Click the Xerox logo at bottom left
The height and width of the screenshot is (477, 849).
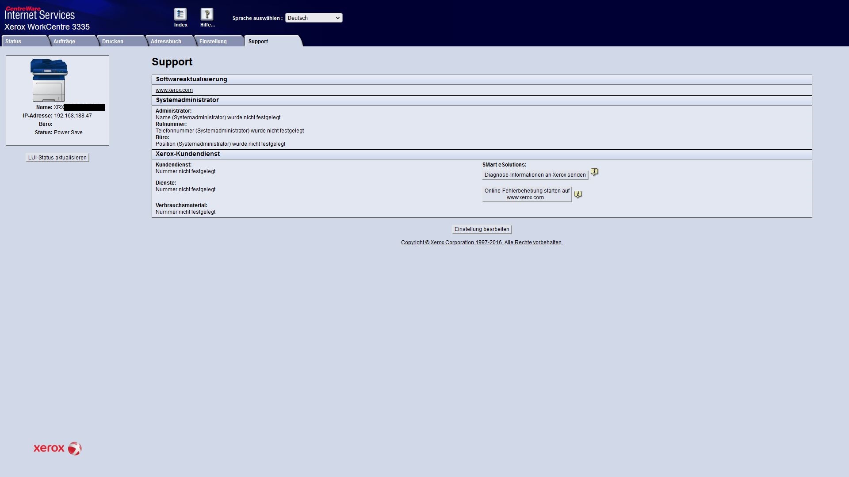tap(57, 448)
